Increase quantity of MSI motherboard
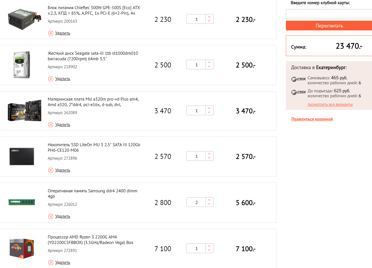 [209, 108]
